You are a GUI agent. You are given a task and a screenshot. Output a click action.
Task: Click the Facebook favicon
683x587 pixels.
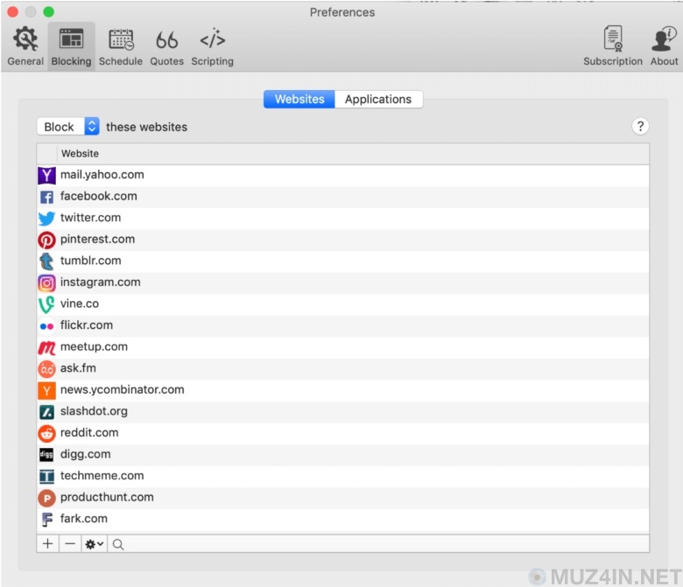tap(46, 197)
